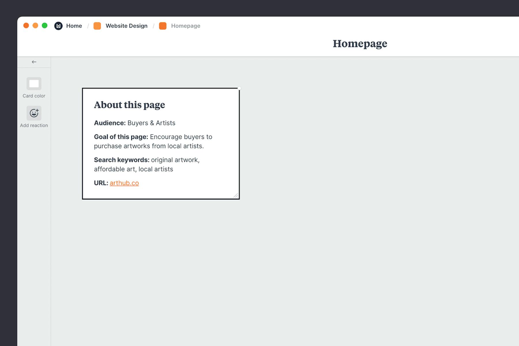This screenshot has width=519, height=346.
Task: Click the 'About this page' heading to edit it
Action: pos(129,105)
